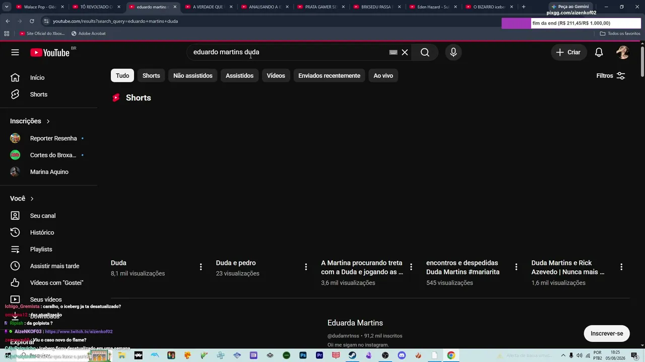Open options for "Duda Martins e Rick Azevedo" short
The height and width of the screenshot is (362, 645).
(x=621, y=267)
